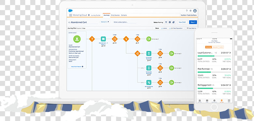Click the Abandoned Cart journey title

click(x=78, y=23)
